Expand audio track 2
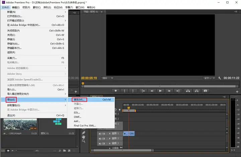 click(x=110, y=139)
